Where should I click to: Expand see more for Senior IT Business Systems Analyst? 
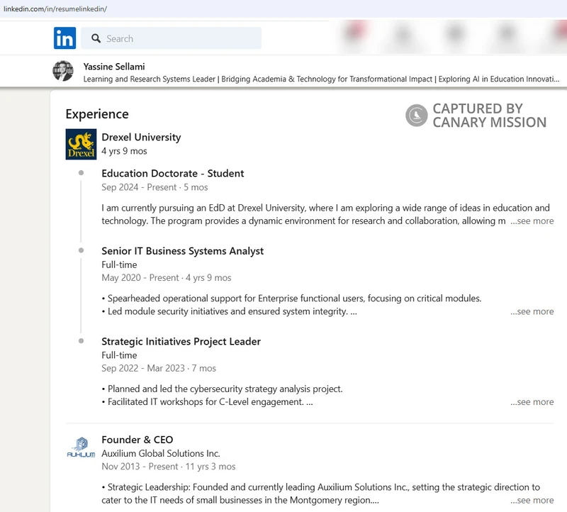532,311
